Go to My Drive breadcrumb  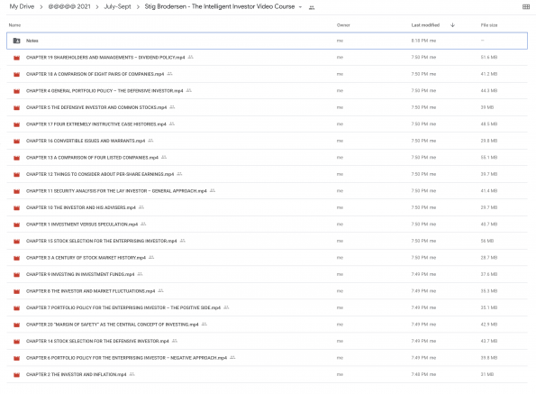pyautogui.click(x=22, y=6)
